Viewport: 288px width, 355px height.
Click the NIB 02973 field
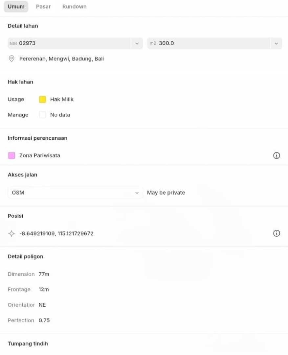point(69,43)
